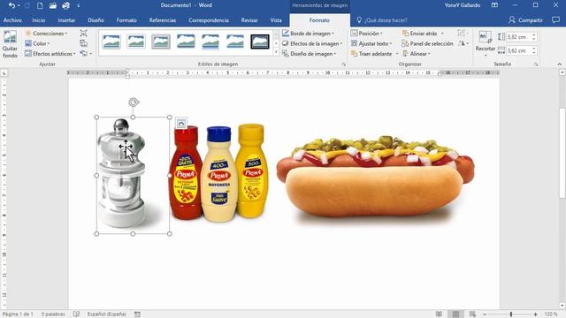Click the 0 palabras word count
The image size is (566, 318).
click(53, 314)
